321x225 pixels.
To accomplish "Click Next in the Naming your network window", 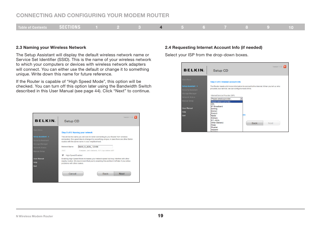I will [122, 173].
